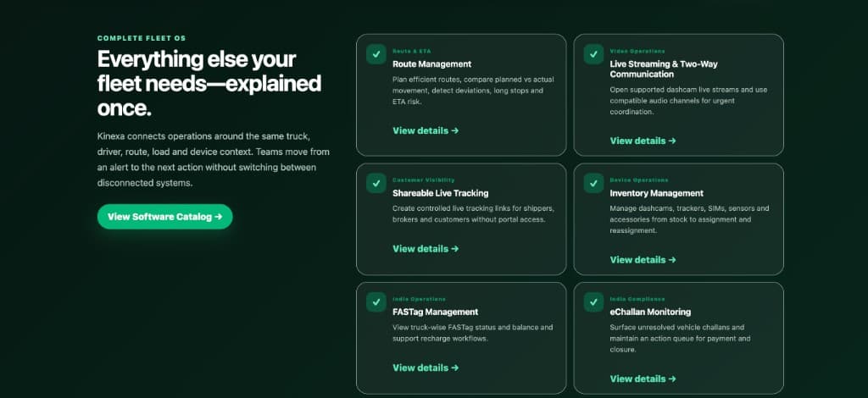Select the eChallan Monitoring title

tap(650, 312)
